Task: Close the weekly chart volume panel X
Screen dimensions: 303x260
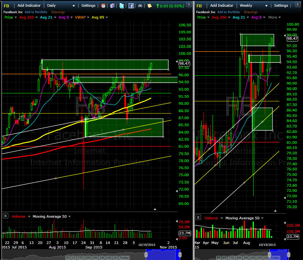Action: pyautogui.click(x=198, y=217)
